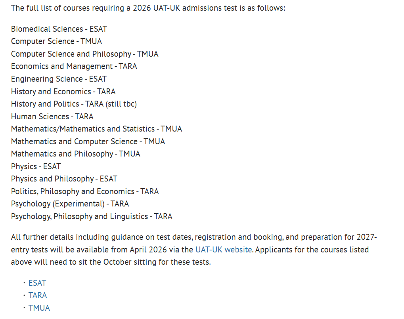Click the History and Economics - TARA line
Screen dimensions: 404x319
(63, 92)
